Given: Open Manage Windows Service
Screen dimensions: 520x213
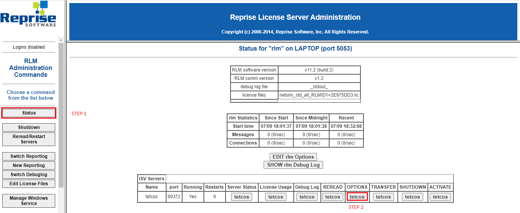Looking at the screenshot, I should point(29,201).
